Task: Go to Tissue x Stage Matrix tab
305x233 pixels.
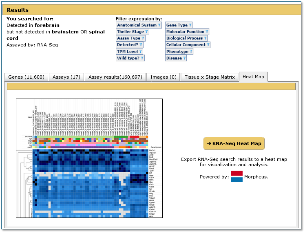Action: tap(210, 77)
